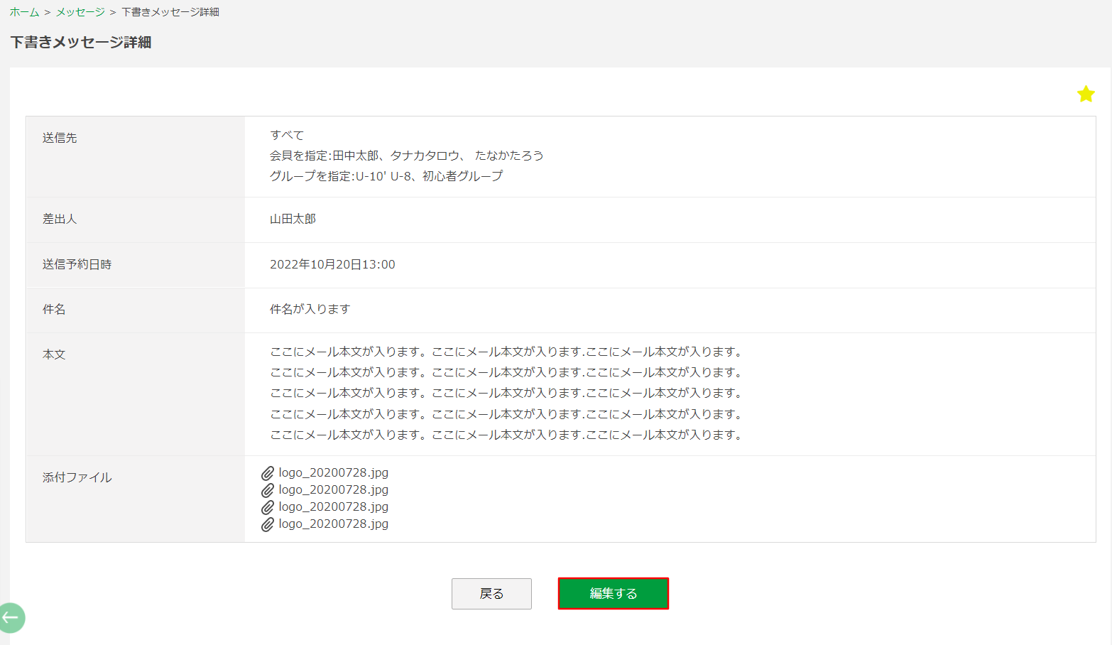Click the 下書きメッセージ詳細 page heading
This screenshot has width=1112, height=645.
[x=81, y=43]
